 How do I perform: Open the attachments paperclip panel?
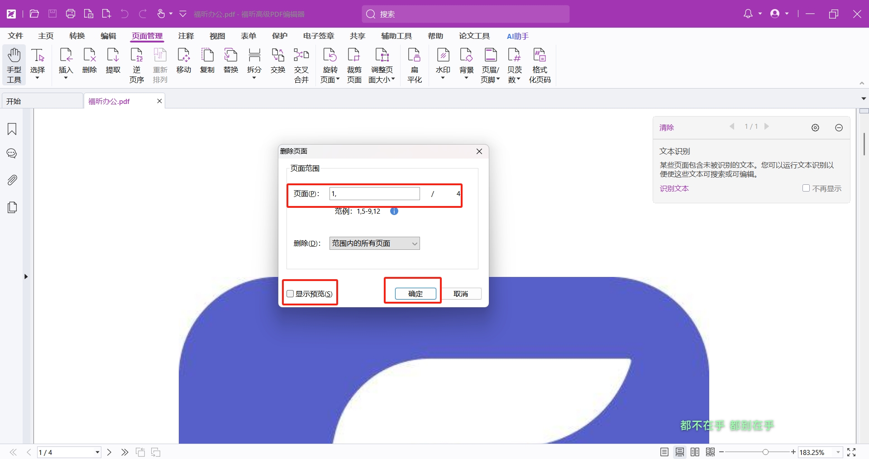(12, 180)
